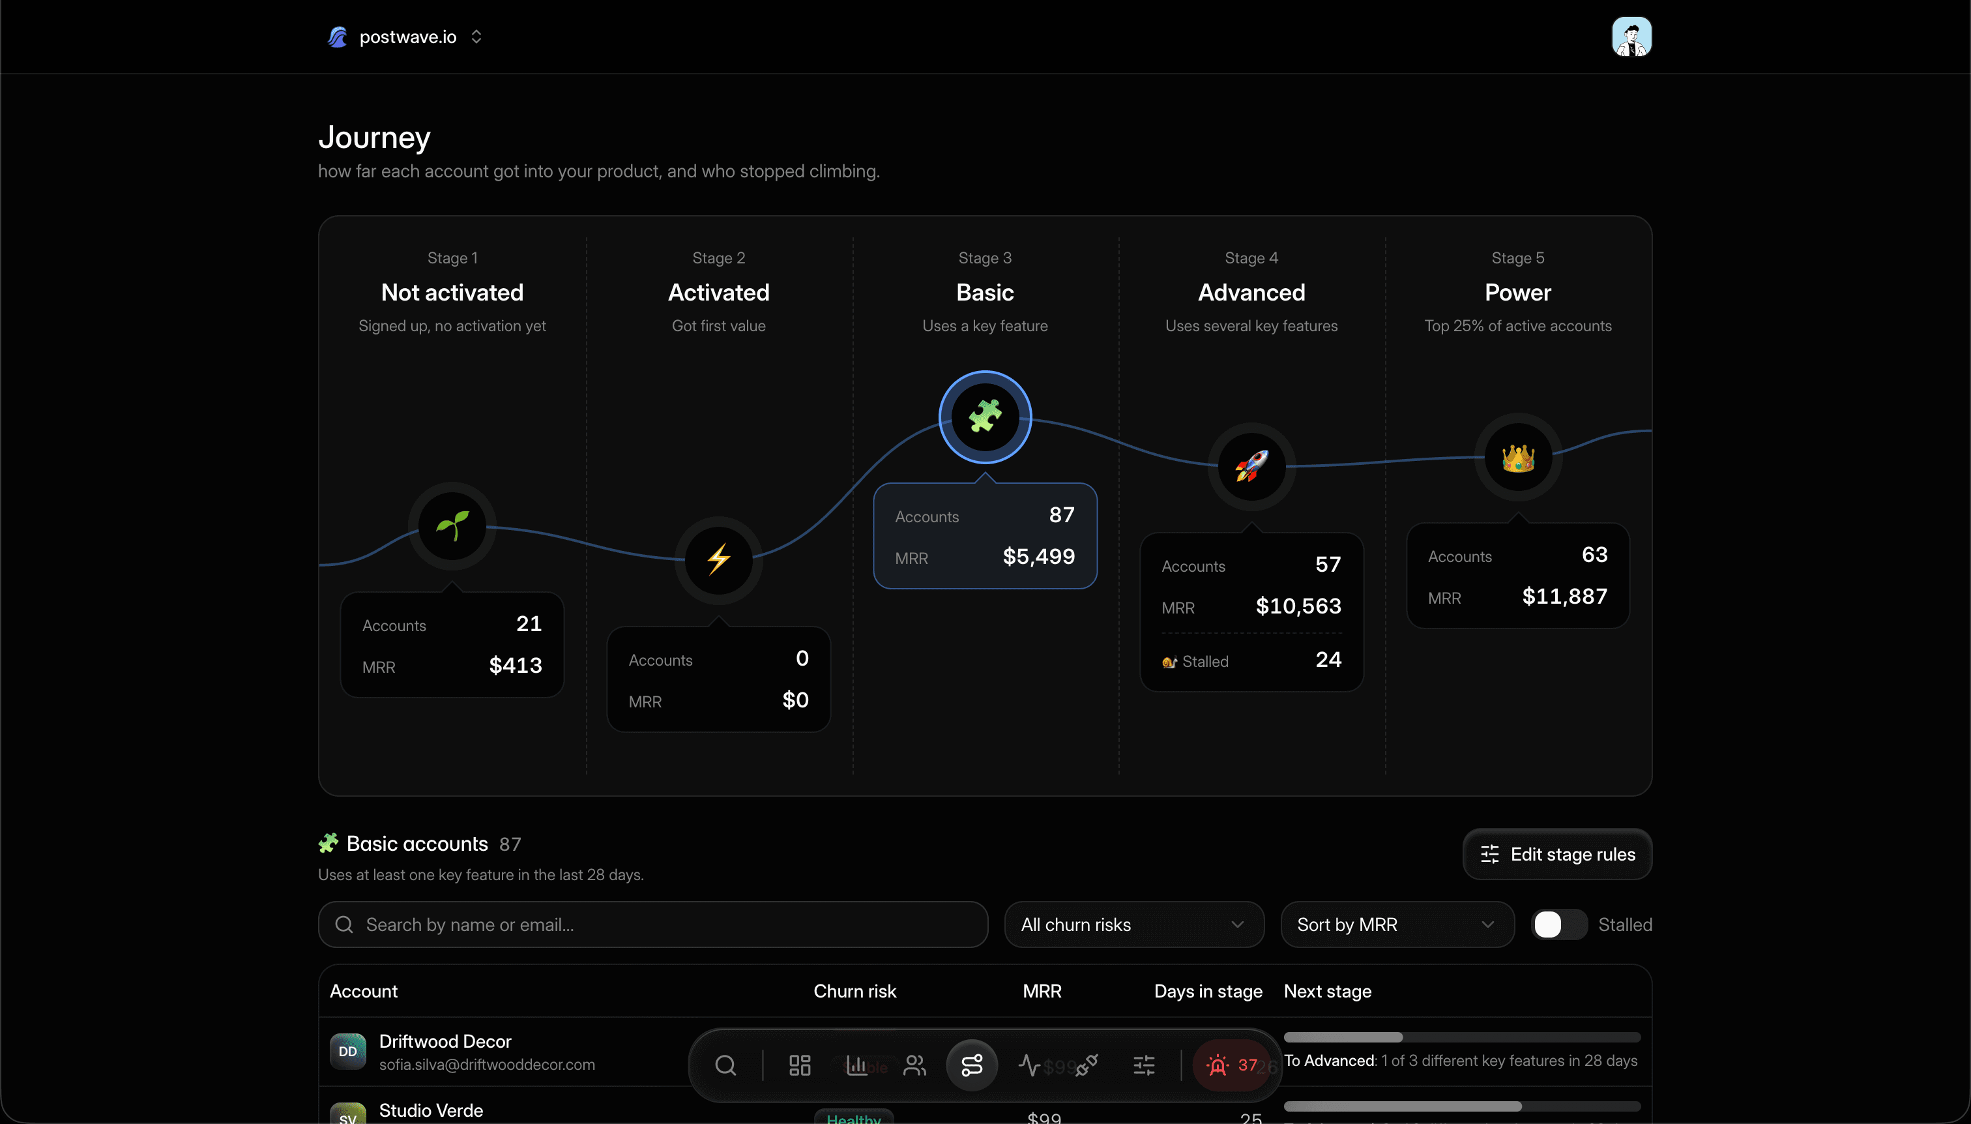Screen dimensions: 1971x1124
Task: Click the sofia.silva@driftwooddecor.com email
Action: [487, 1065]
